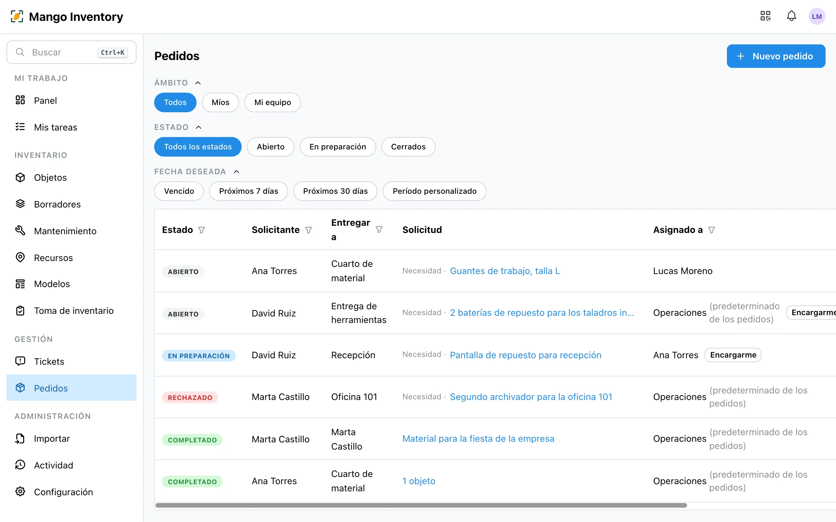
Task: Open the QR code scanner icon
Action: (765, 16)
